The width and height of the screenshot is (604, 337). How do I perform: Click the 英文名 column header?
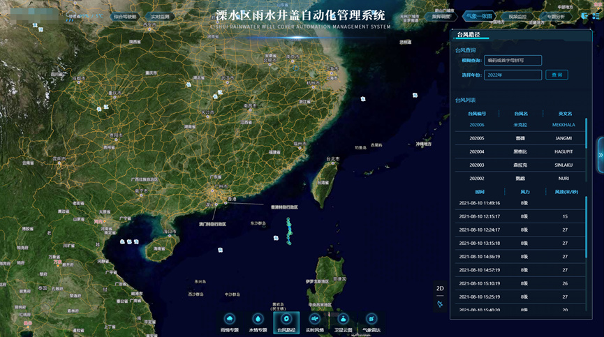point(565,114)
